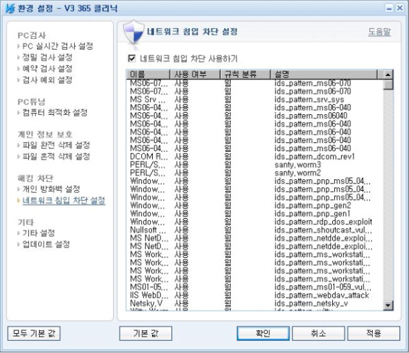Click the 도움말 help link
Screen dimensions: 409x353
[x=380, y=31]
